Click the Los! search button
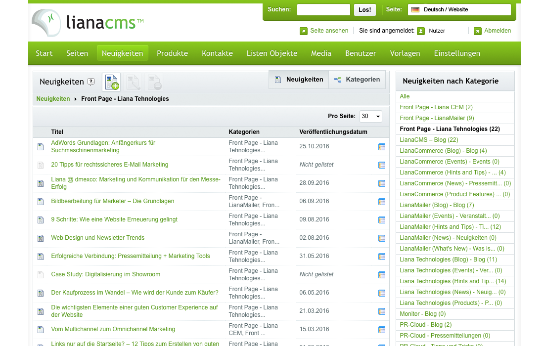Screen dimensions: 544x346 364,10
